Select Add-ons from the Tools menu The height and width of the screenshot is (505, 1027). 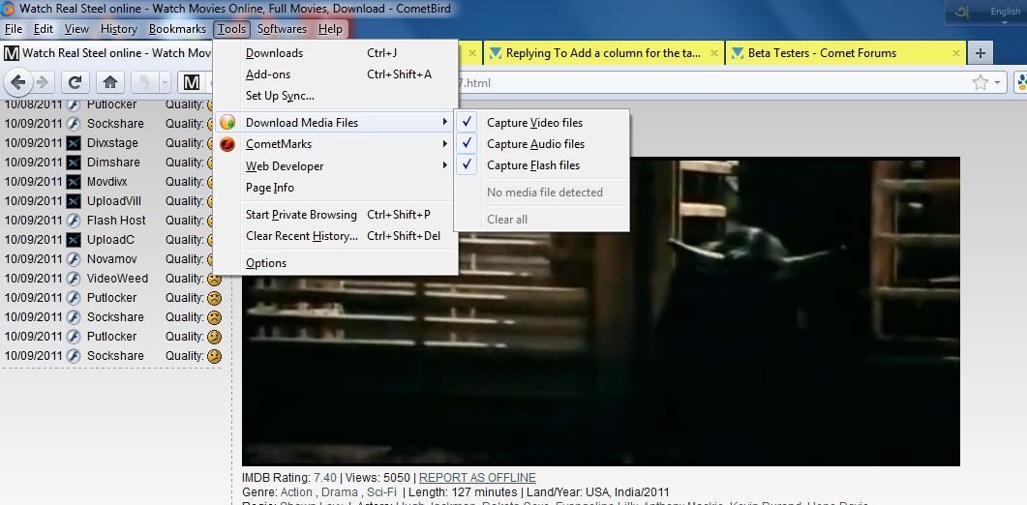coord(335,74)
